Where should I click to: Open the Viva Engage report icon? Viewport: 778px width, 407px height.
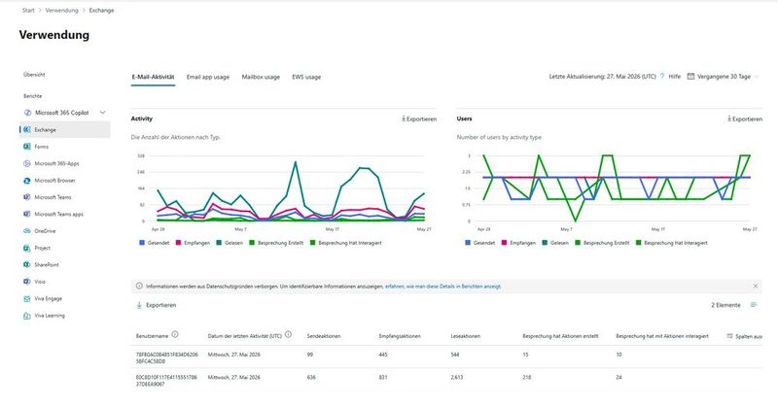pyautogui.click(x=27, y=299)
